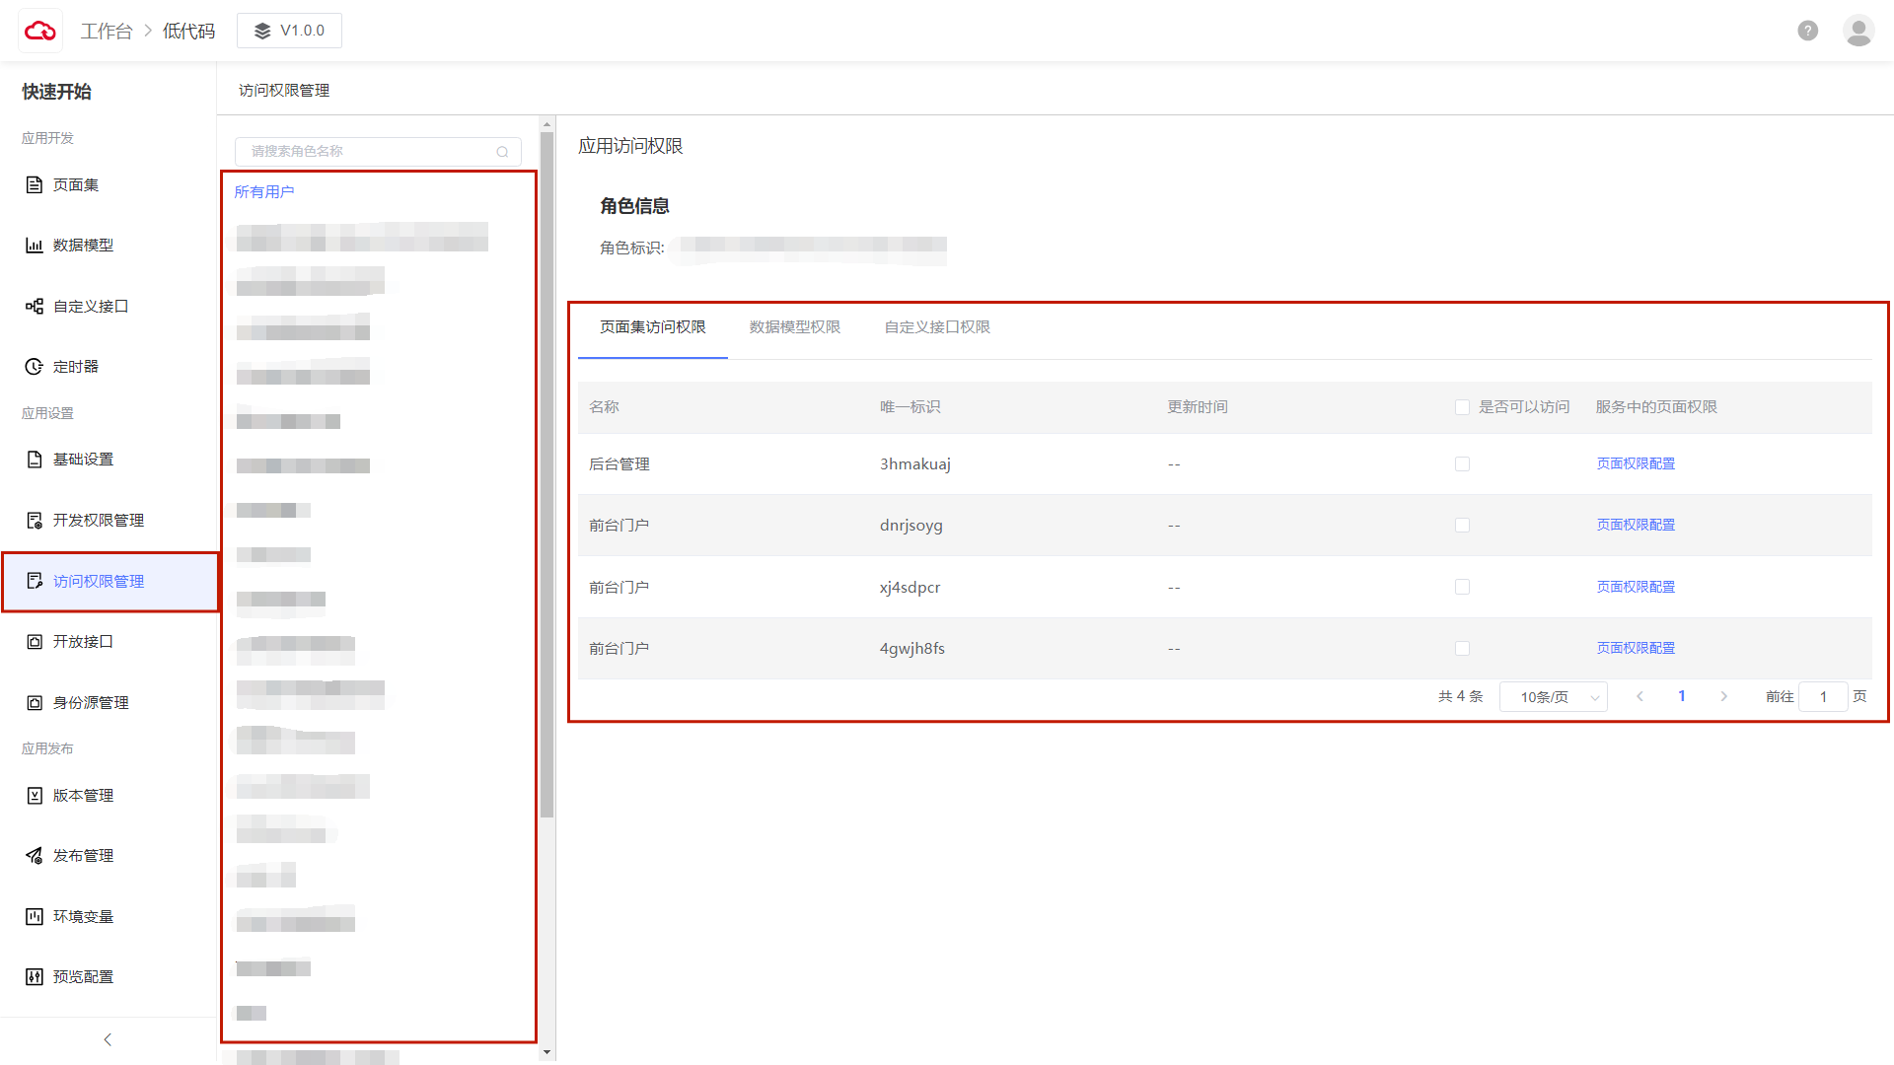
Task: Click the 开放接口 icon
Action: point(35,641)
